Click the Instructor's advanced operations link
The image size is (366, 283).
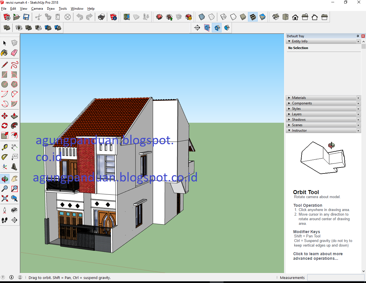click(x=318, y=256)
